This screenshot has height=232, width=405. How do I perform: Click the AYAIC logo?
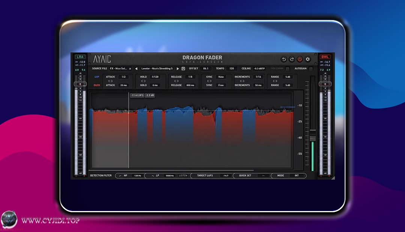click(x=102, y=59)
